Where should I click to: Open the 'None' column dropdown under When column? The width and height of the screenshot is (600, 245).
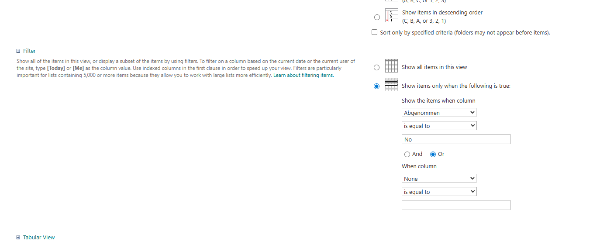(439, 179)
